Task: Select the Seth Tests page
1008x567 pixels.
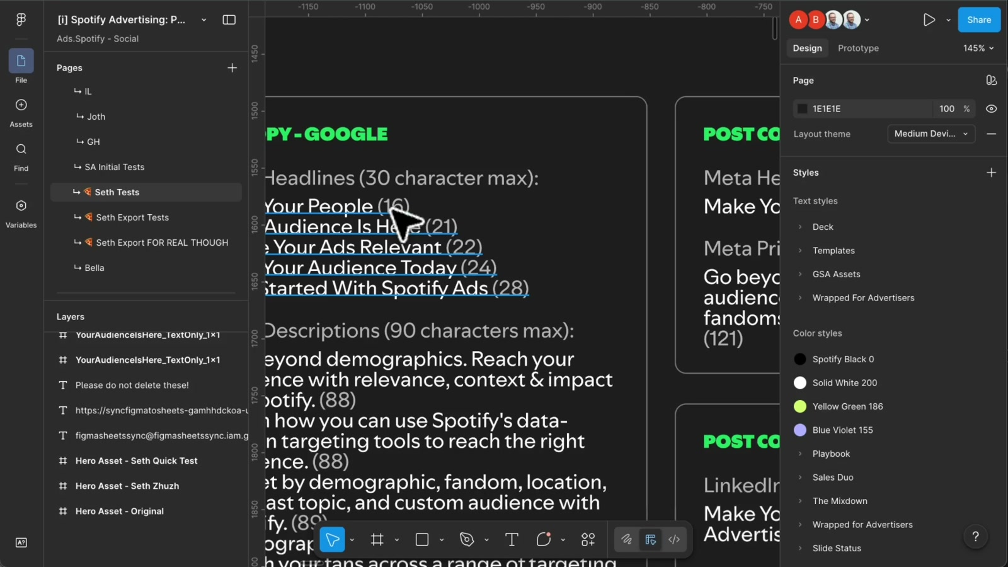Action: tap(146, 192)
